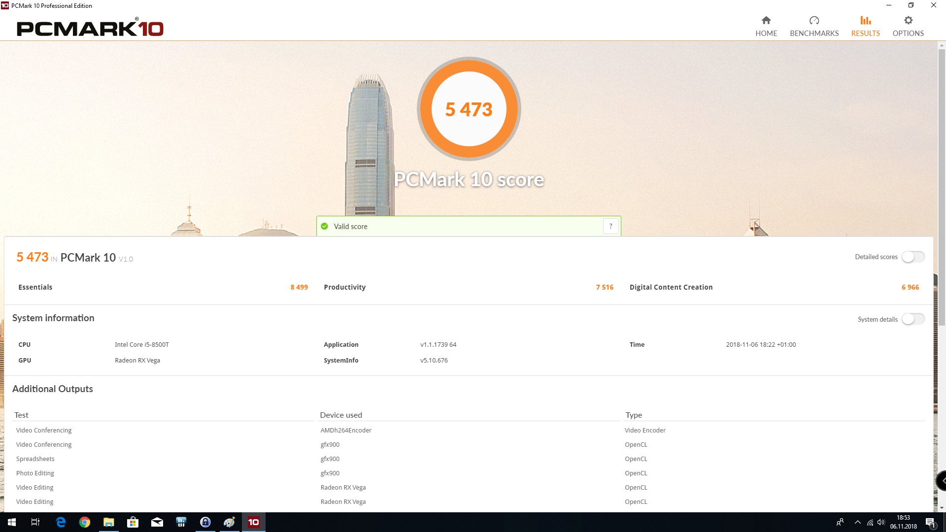Open the notification action center
Screen dimensions: 946x532
(x=930, y=522)
